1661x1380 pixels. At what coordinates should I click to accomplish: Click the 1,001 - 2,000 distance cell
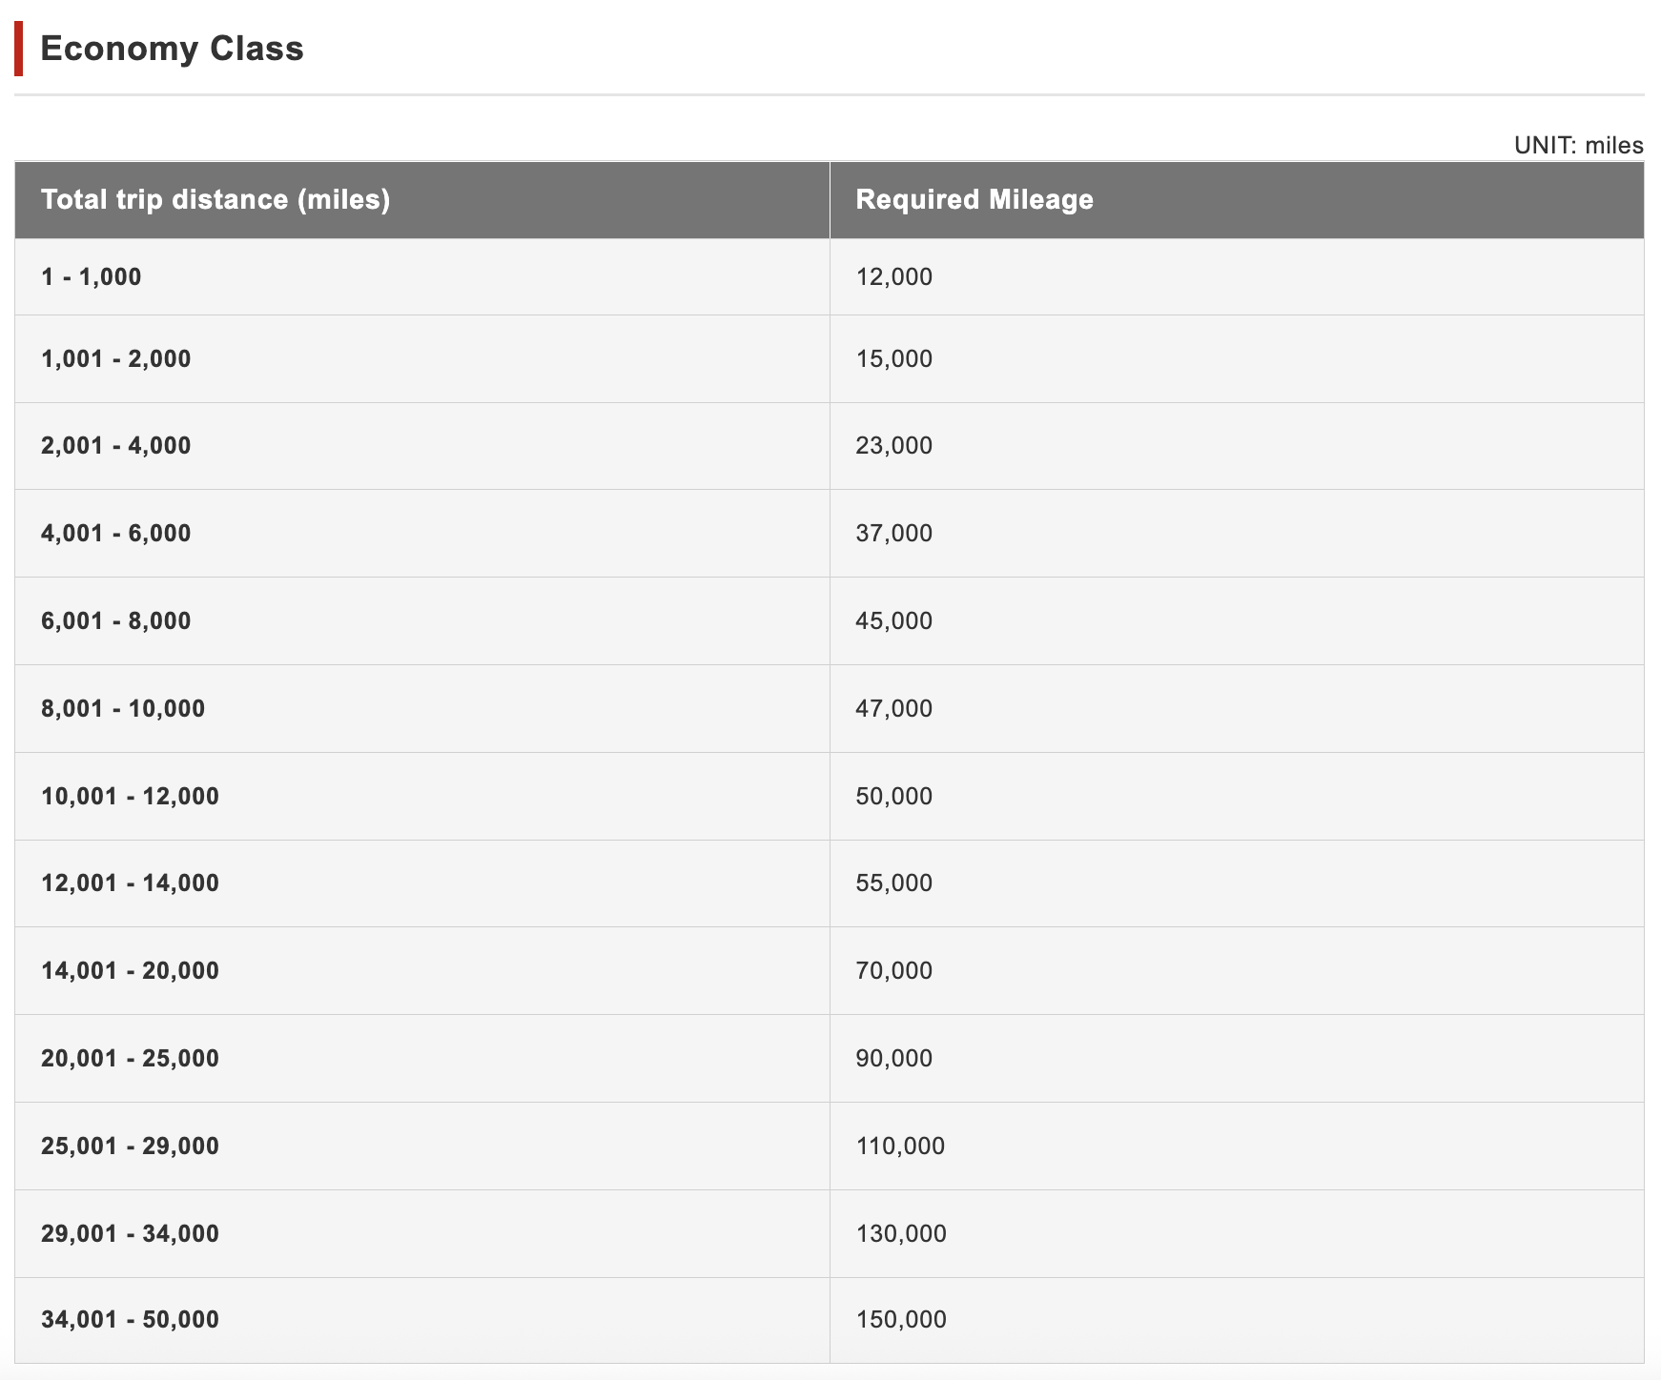(115, 359)
